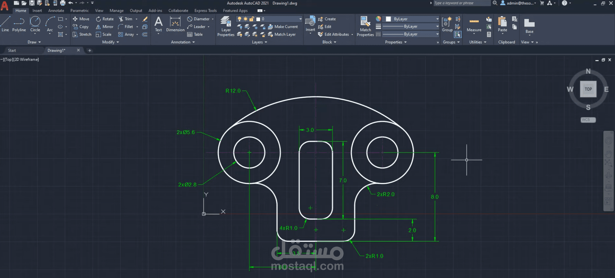Click the Paste button
This screenshot has width=615, height=278.
tap(502, 24)
